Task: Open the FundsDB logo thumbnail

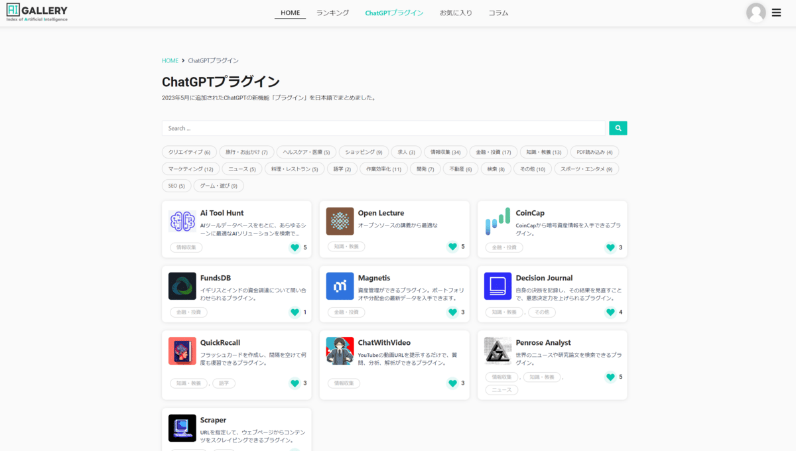Action: click(x=182, y=287)
